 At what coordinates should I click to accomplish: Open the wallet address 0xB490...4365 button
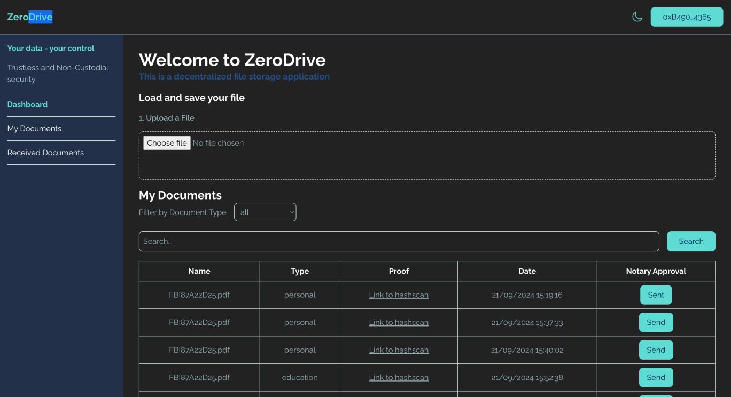point(687,17)
